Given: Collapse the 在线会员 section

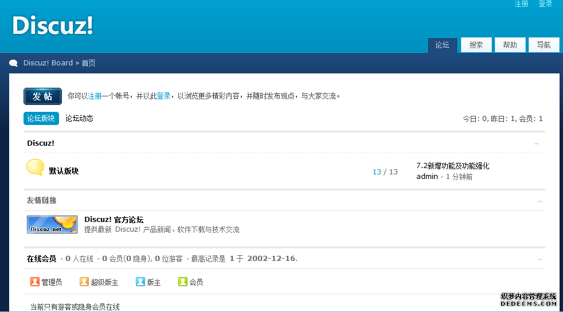Looking at the screenshot, I should pos(540,259).
